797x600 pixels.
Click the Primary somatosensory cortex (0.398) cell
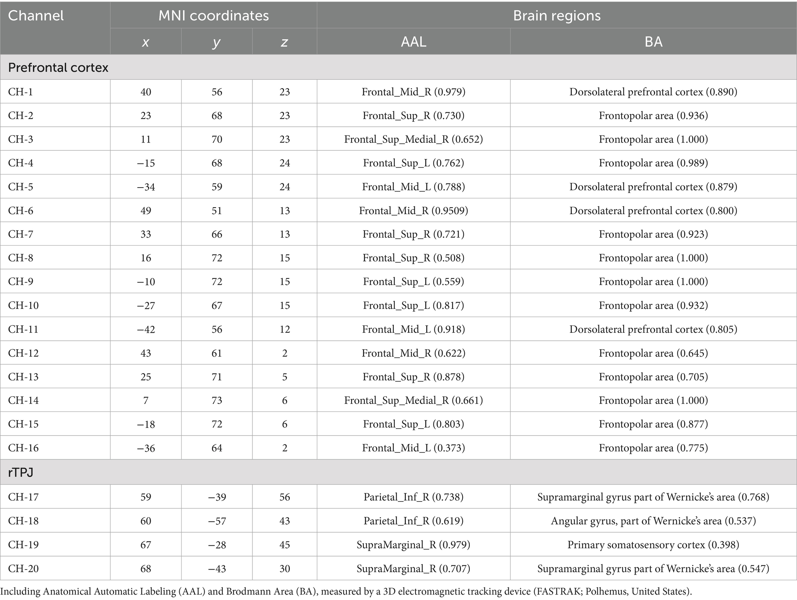pyautogui.click(x=653, y=545)
